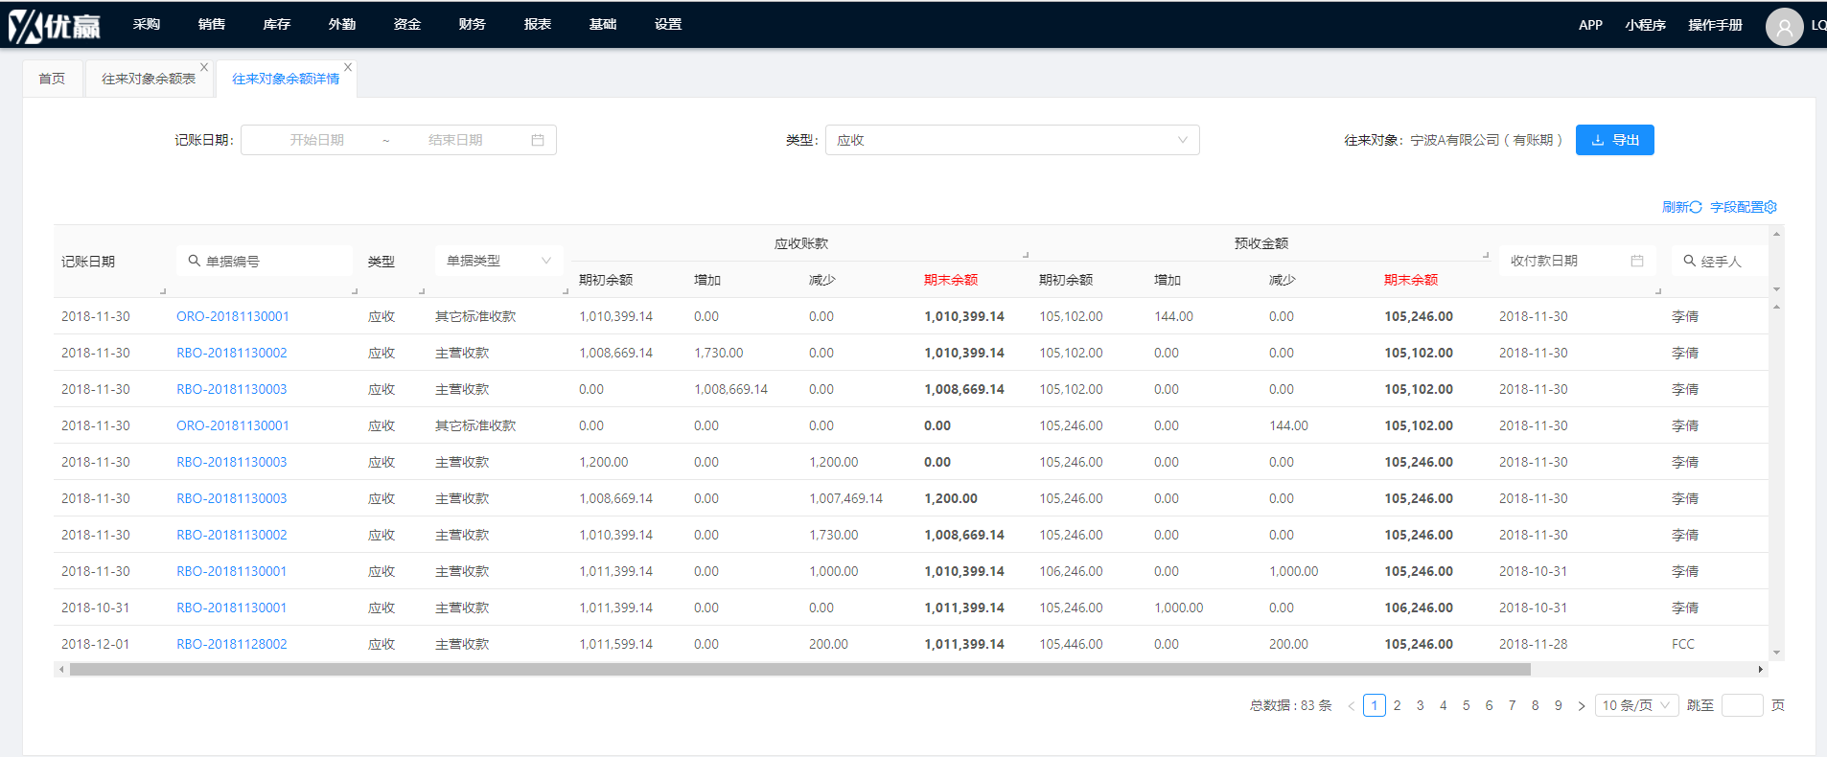Open the 资金 menu

[407, 25]
